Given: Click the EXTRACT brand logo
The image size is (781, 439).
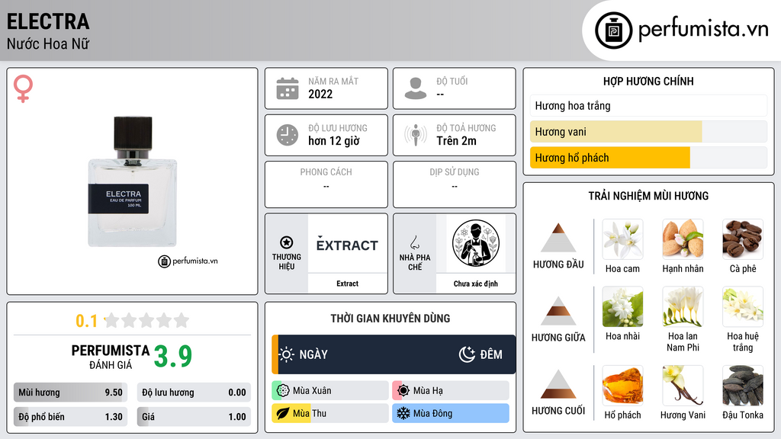Looking at the screenshot, I should (347, 245).
